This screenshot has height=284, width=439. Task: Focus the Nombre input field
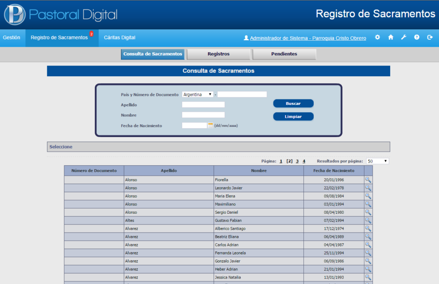[203, 115]
